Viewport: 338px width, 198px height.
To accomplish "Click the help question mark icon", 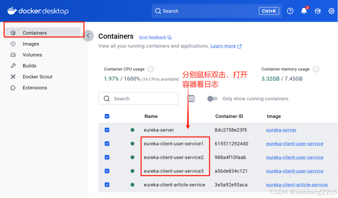I will click(290, 11).
